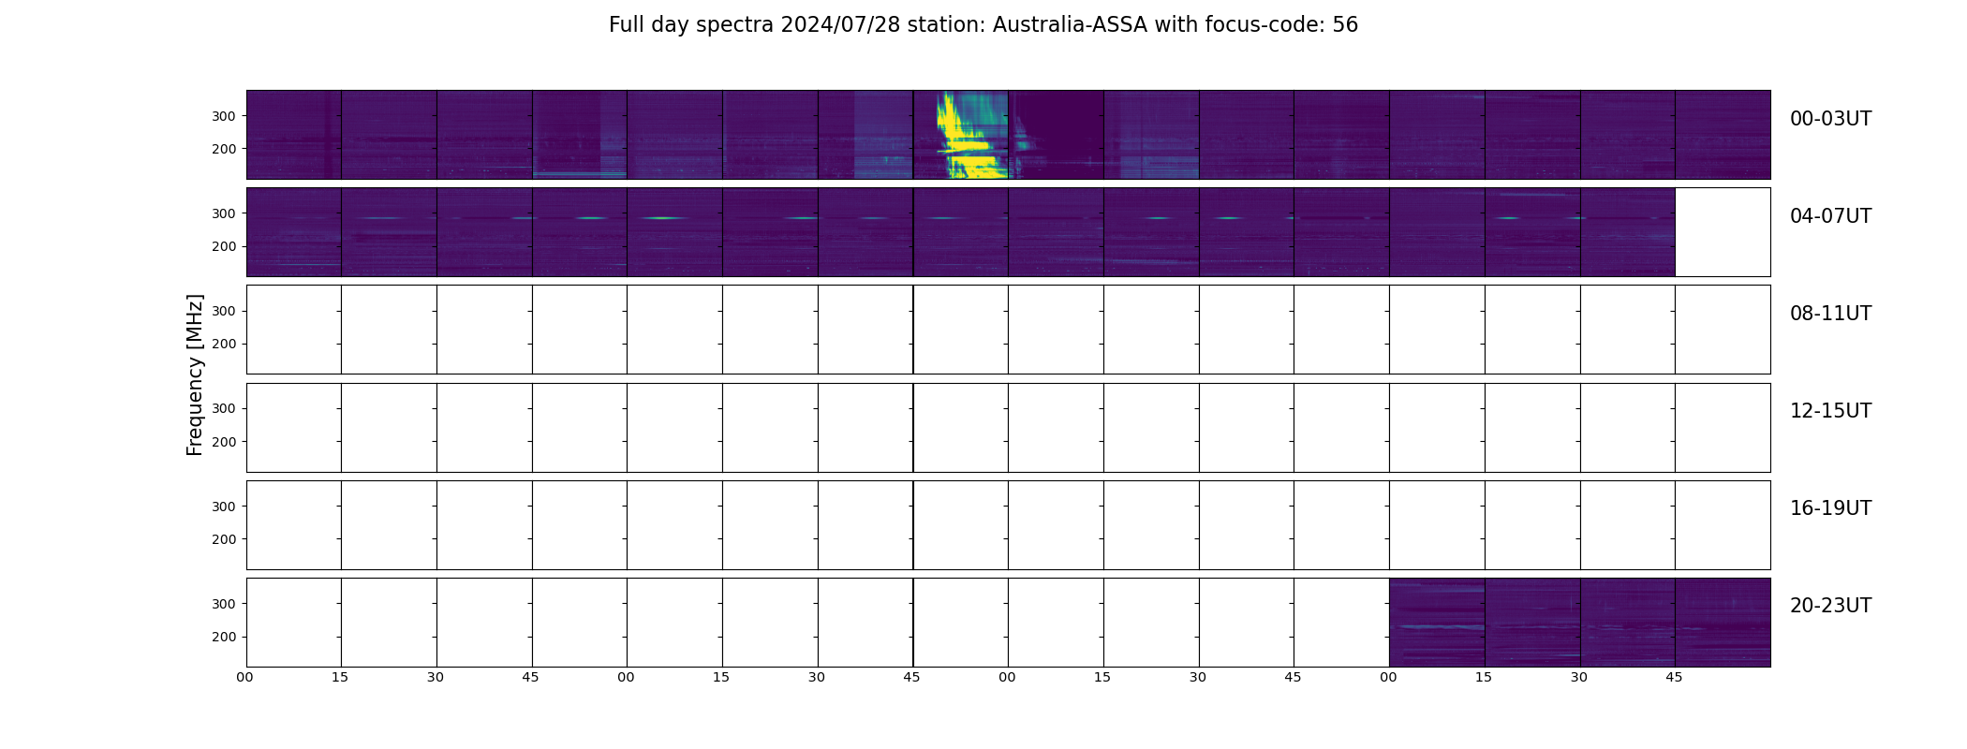Select the 12-15UT row label
The image size is (1967, 749).
1830,411
